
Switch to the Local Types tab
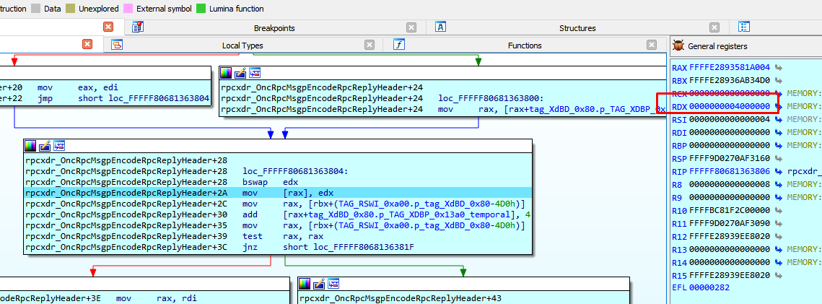[x=242, y=45]
